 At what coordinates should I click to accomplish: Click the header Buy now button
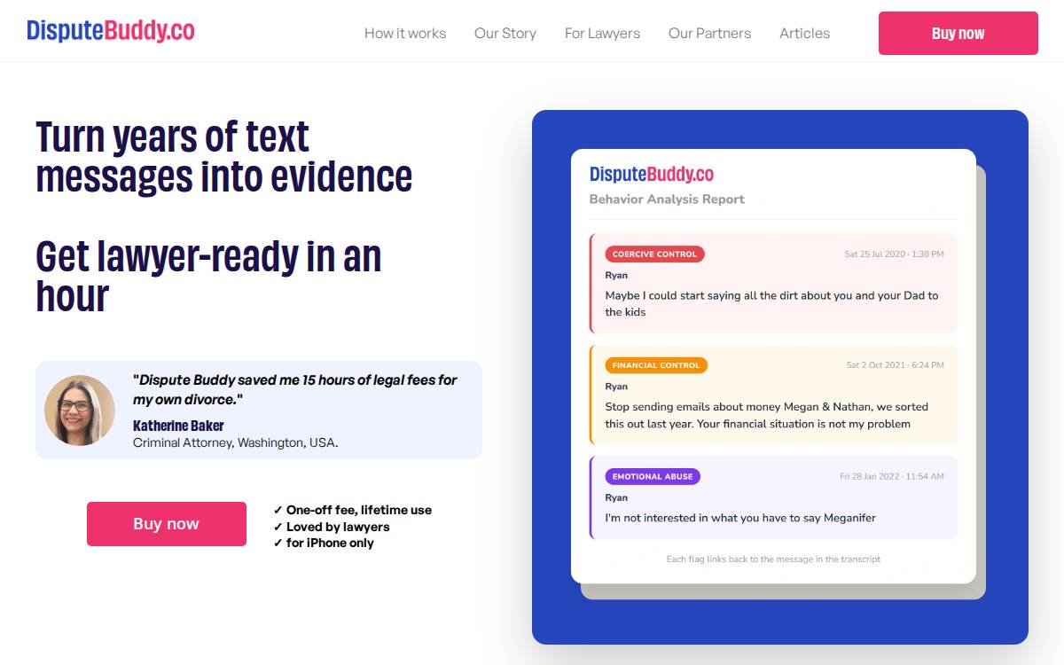(x=958, y=34)
